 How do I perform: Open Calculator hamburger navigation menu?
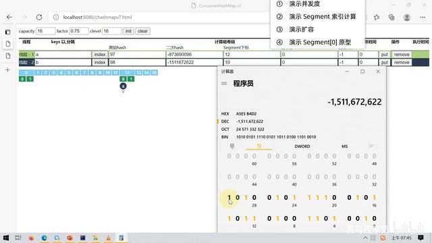[x=224, y=83]
